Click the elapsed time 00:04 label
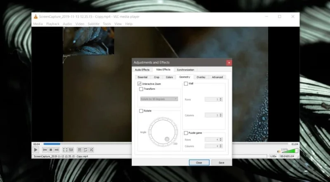Image resolution: width=330 pixels, height=182 pixels. (x=36, y=144)
